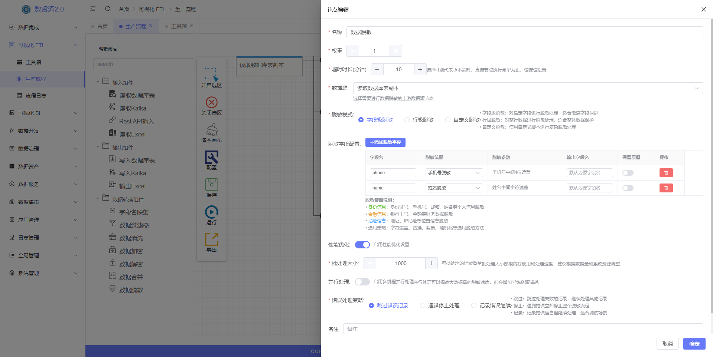Viewport: 713px width, 357px height.
Task: Select the 数据过滤器 funnel icon
Action: point(112,224)
